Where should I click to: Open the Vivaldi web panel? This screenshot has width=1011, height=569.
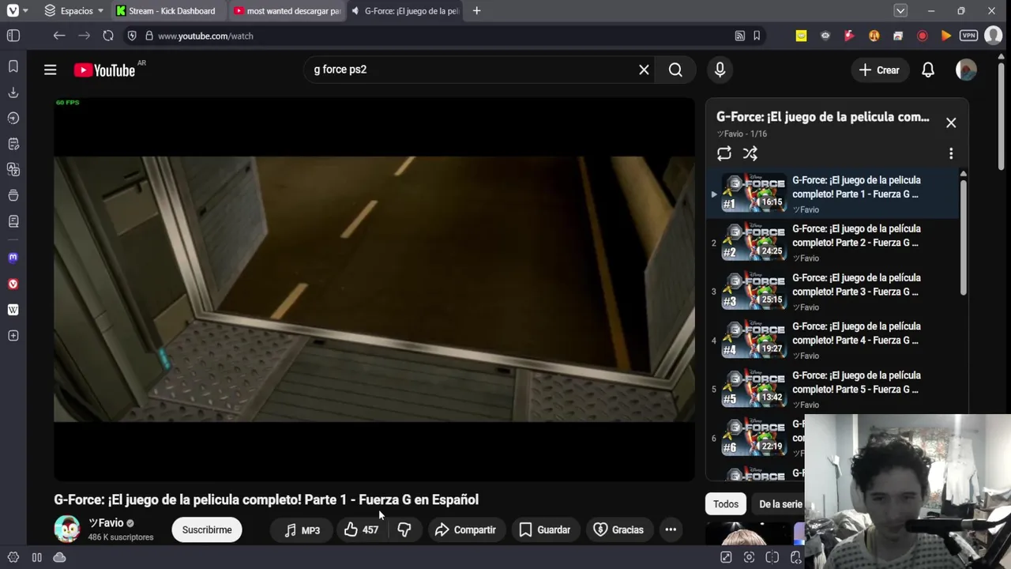(13, 284)
